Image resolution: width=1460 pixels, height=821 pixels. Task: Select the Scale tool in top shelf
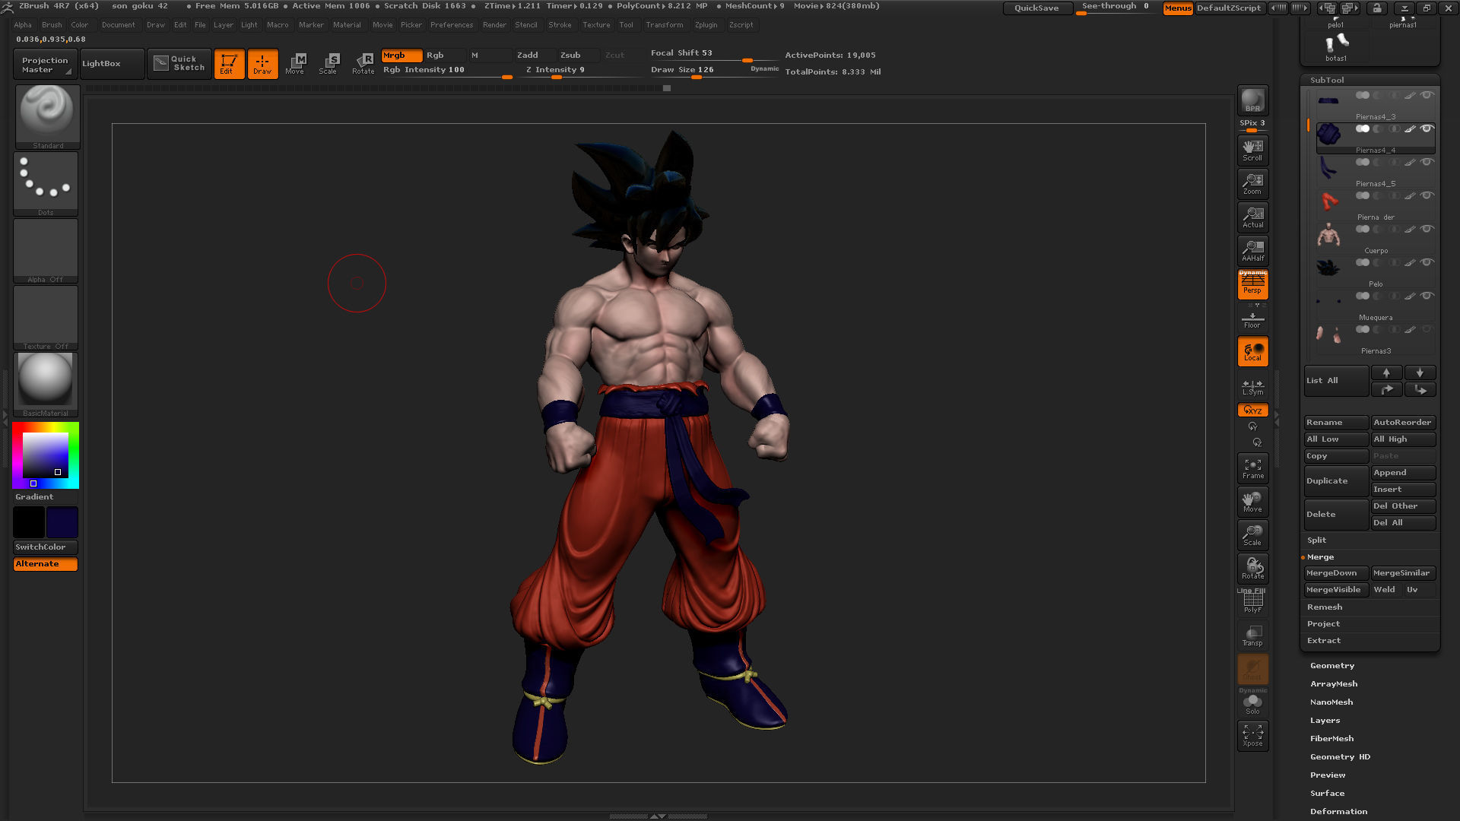[328, 64]
